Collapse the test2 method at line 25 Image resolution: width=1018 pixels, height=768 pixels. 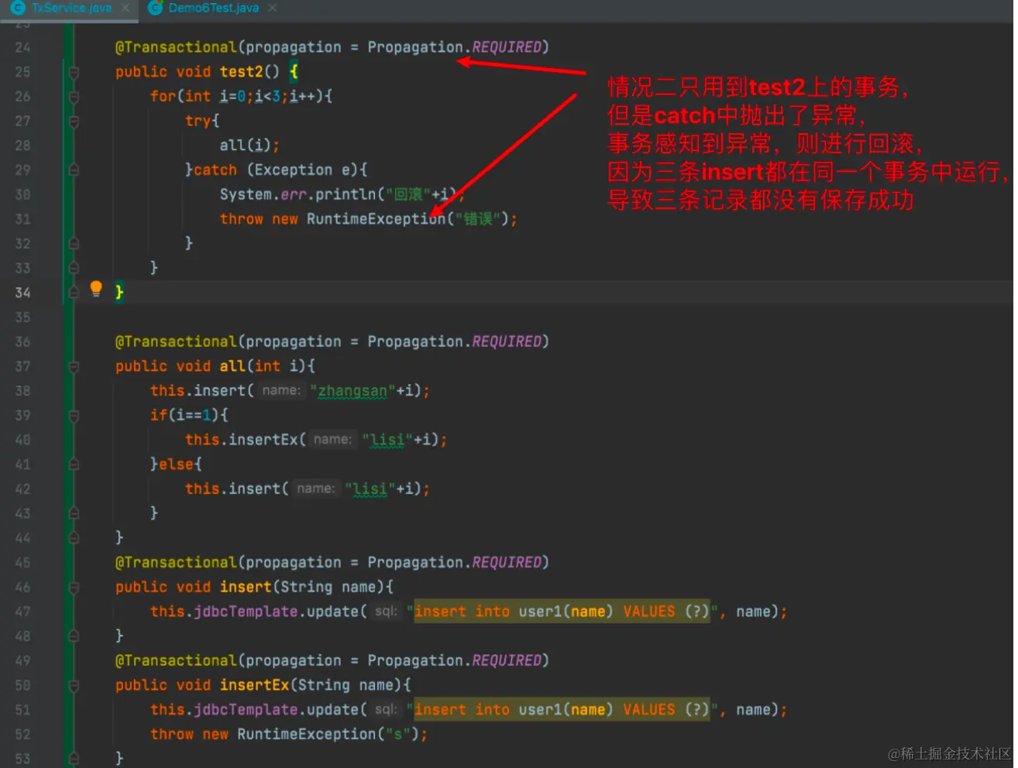(x=74, y=72)
